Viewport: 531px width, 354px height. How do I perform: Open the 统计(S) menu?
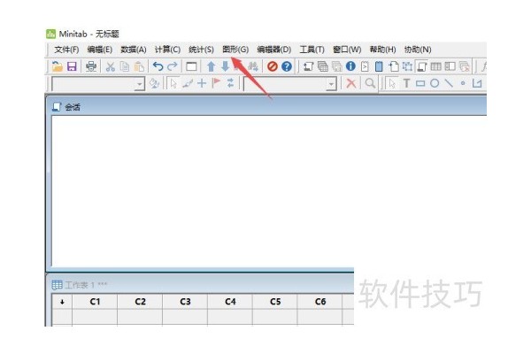(x=201, y=50)
